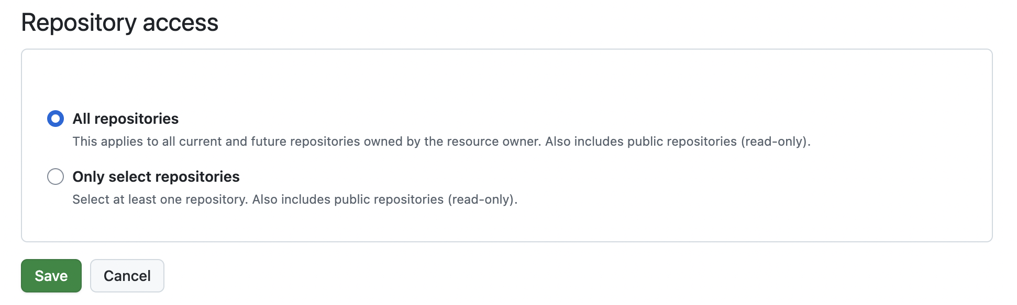1017x305 pixels.
Task: Restrict access to only selected repositories
Action: 56,177
